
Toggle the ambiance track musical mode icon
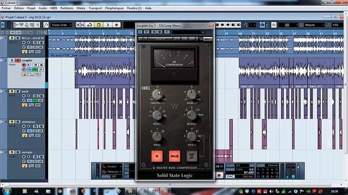24,135
